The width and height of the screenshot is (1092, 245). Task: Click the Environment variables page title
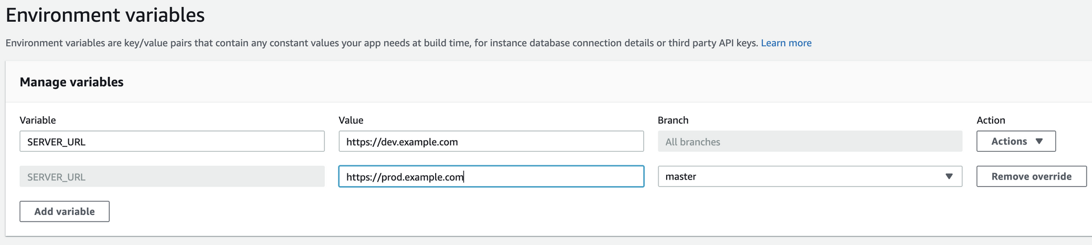(105, 15)
